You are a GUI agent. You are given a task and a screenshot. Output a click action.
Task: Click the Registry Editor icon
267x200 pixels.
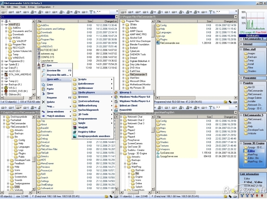click(75, 132)
